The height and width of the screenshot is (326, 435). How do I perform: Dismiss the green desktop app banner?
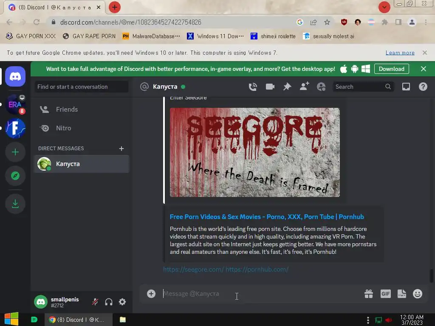pos(424,69)
